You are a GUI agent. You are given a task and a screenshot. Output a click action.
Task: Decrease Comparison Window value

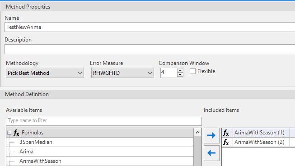(180, 75)
